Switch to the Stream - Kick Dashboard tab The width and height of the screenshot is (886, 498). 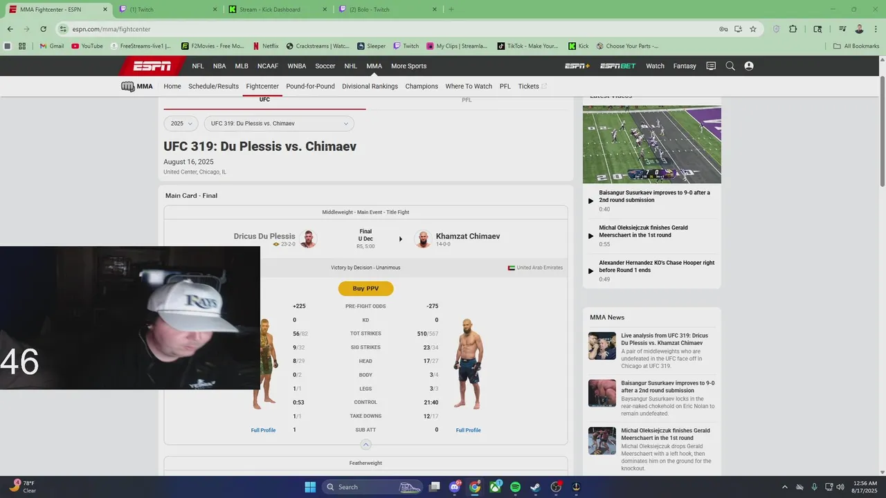tap(277, 10)
